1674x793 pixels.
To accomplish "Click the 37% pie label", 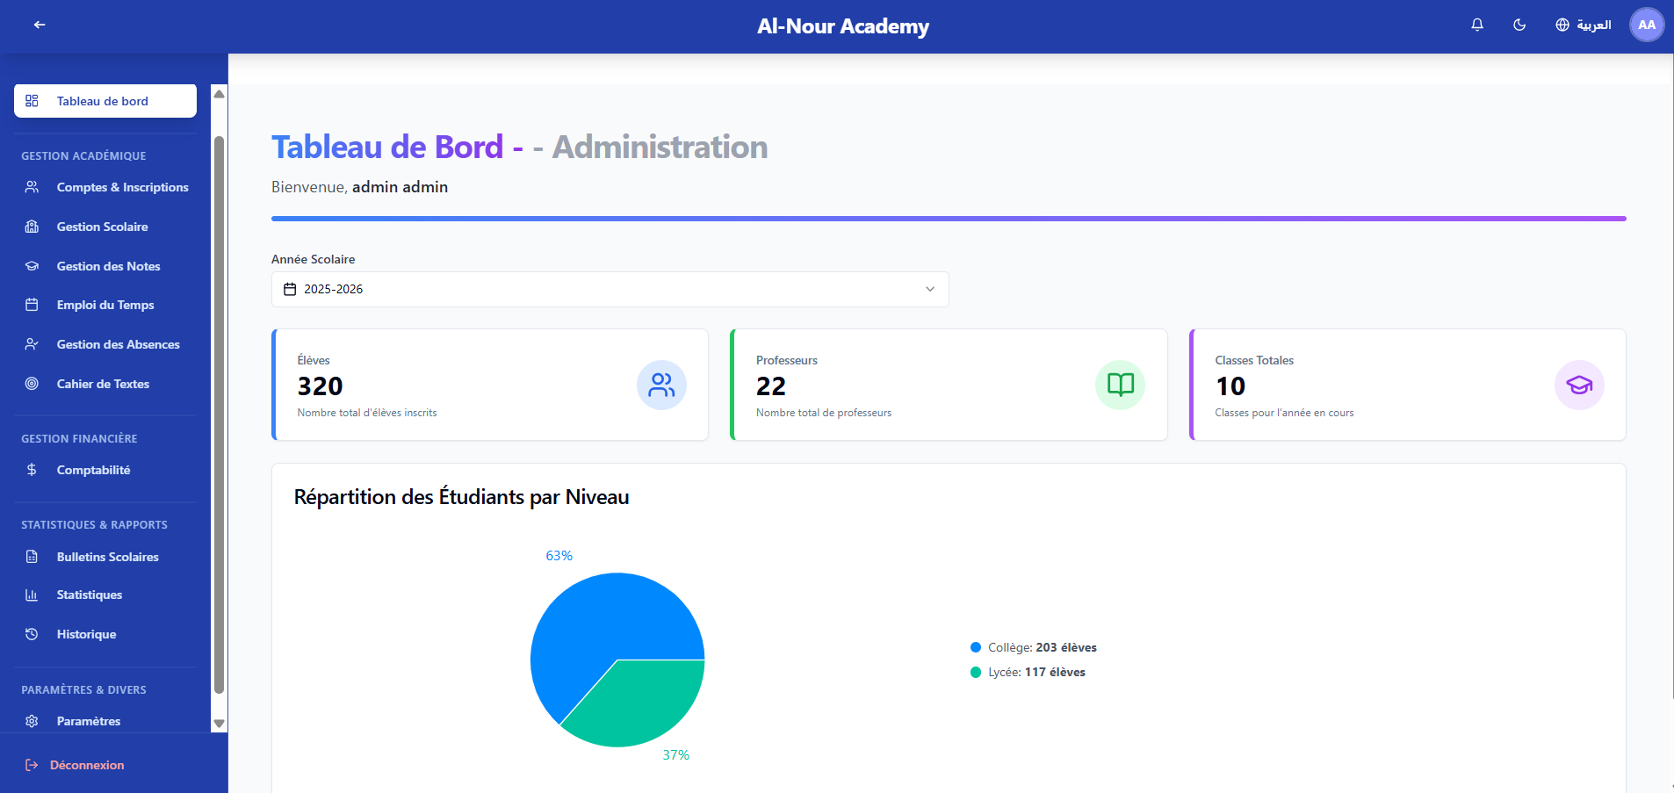I will click(676, 755).
